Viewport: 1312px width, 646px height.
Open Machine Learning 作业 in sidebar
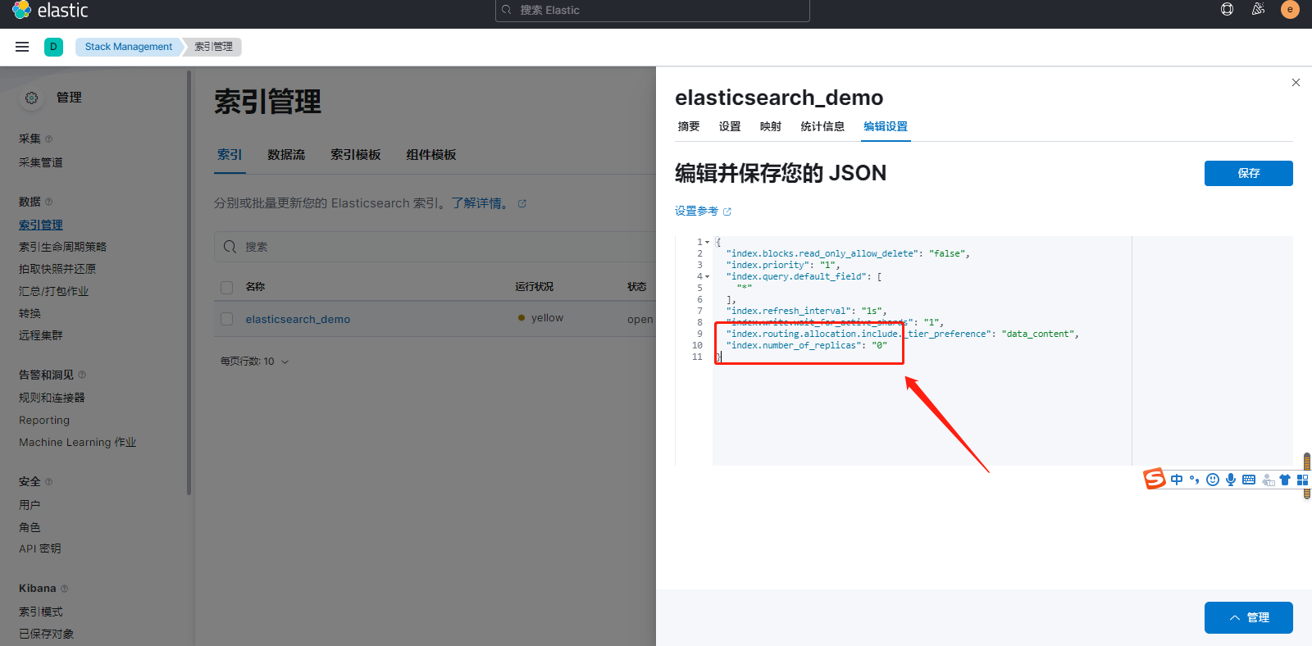click(x=78, y=442)
